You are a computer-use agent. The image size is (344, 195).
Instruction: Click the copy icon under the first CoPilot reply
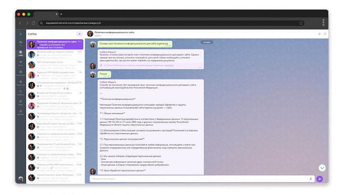pos(101,65)
